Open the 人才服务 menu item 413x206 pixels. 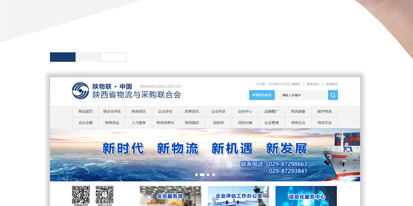(x=139, y=123)
